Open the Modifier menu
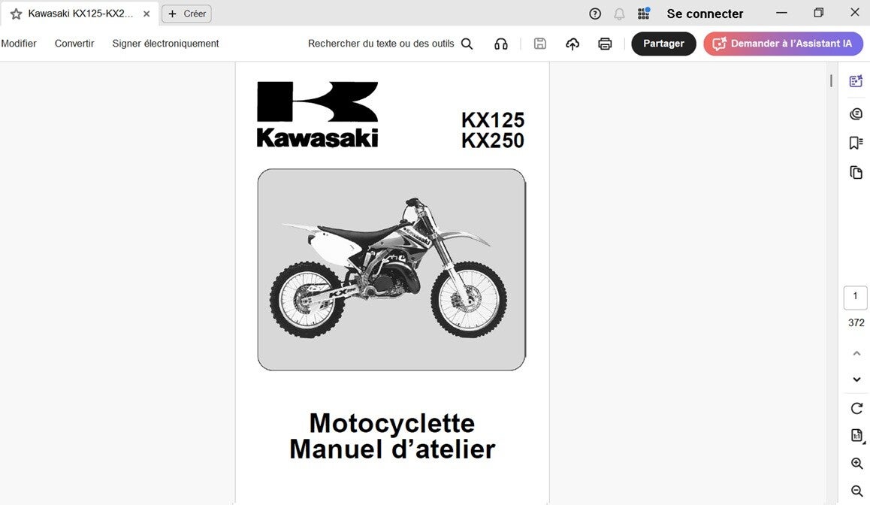Viewport: 870px width, 505px height. coord(19,44)
